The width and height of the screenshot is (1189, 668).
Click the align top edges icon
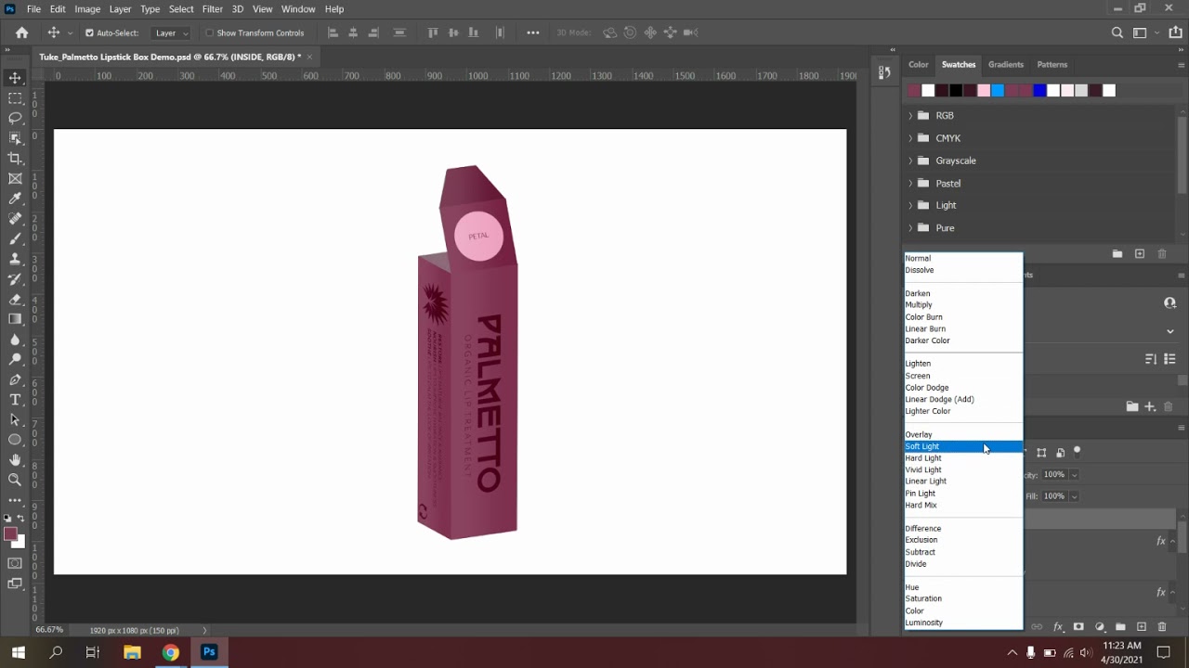pyautogui.click(x=433, y=32)
